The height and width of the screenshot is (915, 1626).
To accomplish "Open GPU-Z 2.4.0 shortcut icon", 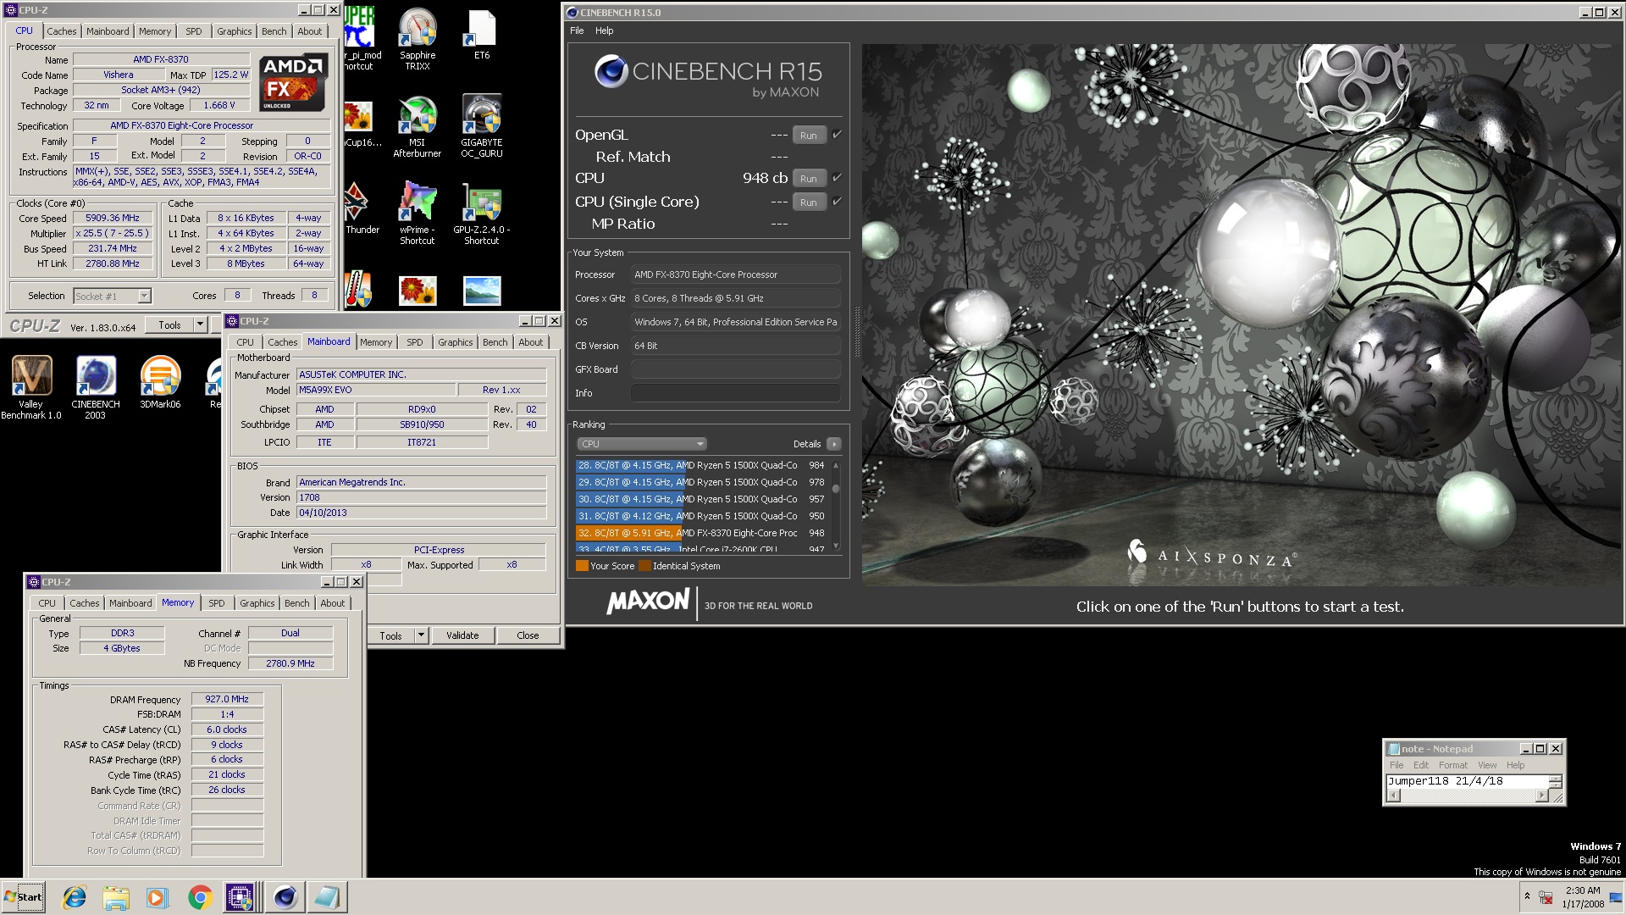I will coord(481,213).
